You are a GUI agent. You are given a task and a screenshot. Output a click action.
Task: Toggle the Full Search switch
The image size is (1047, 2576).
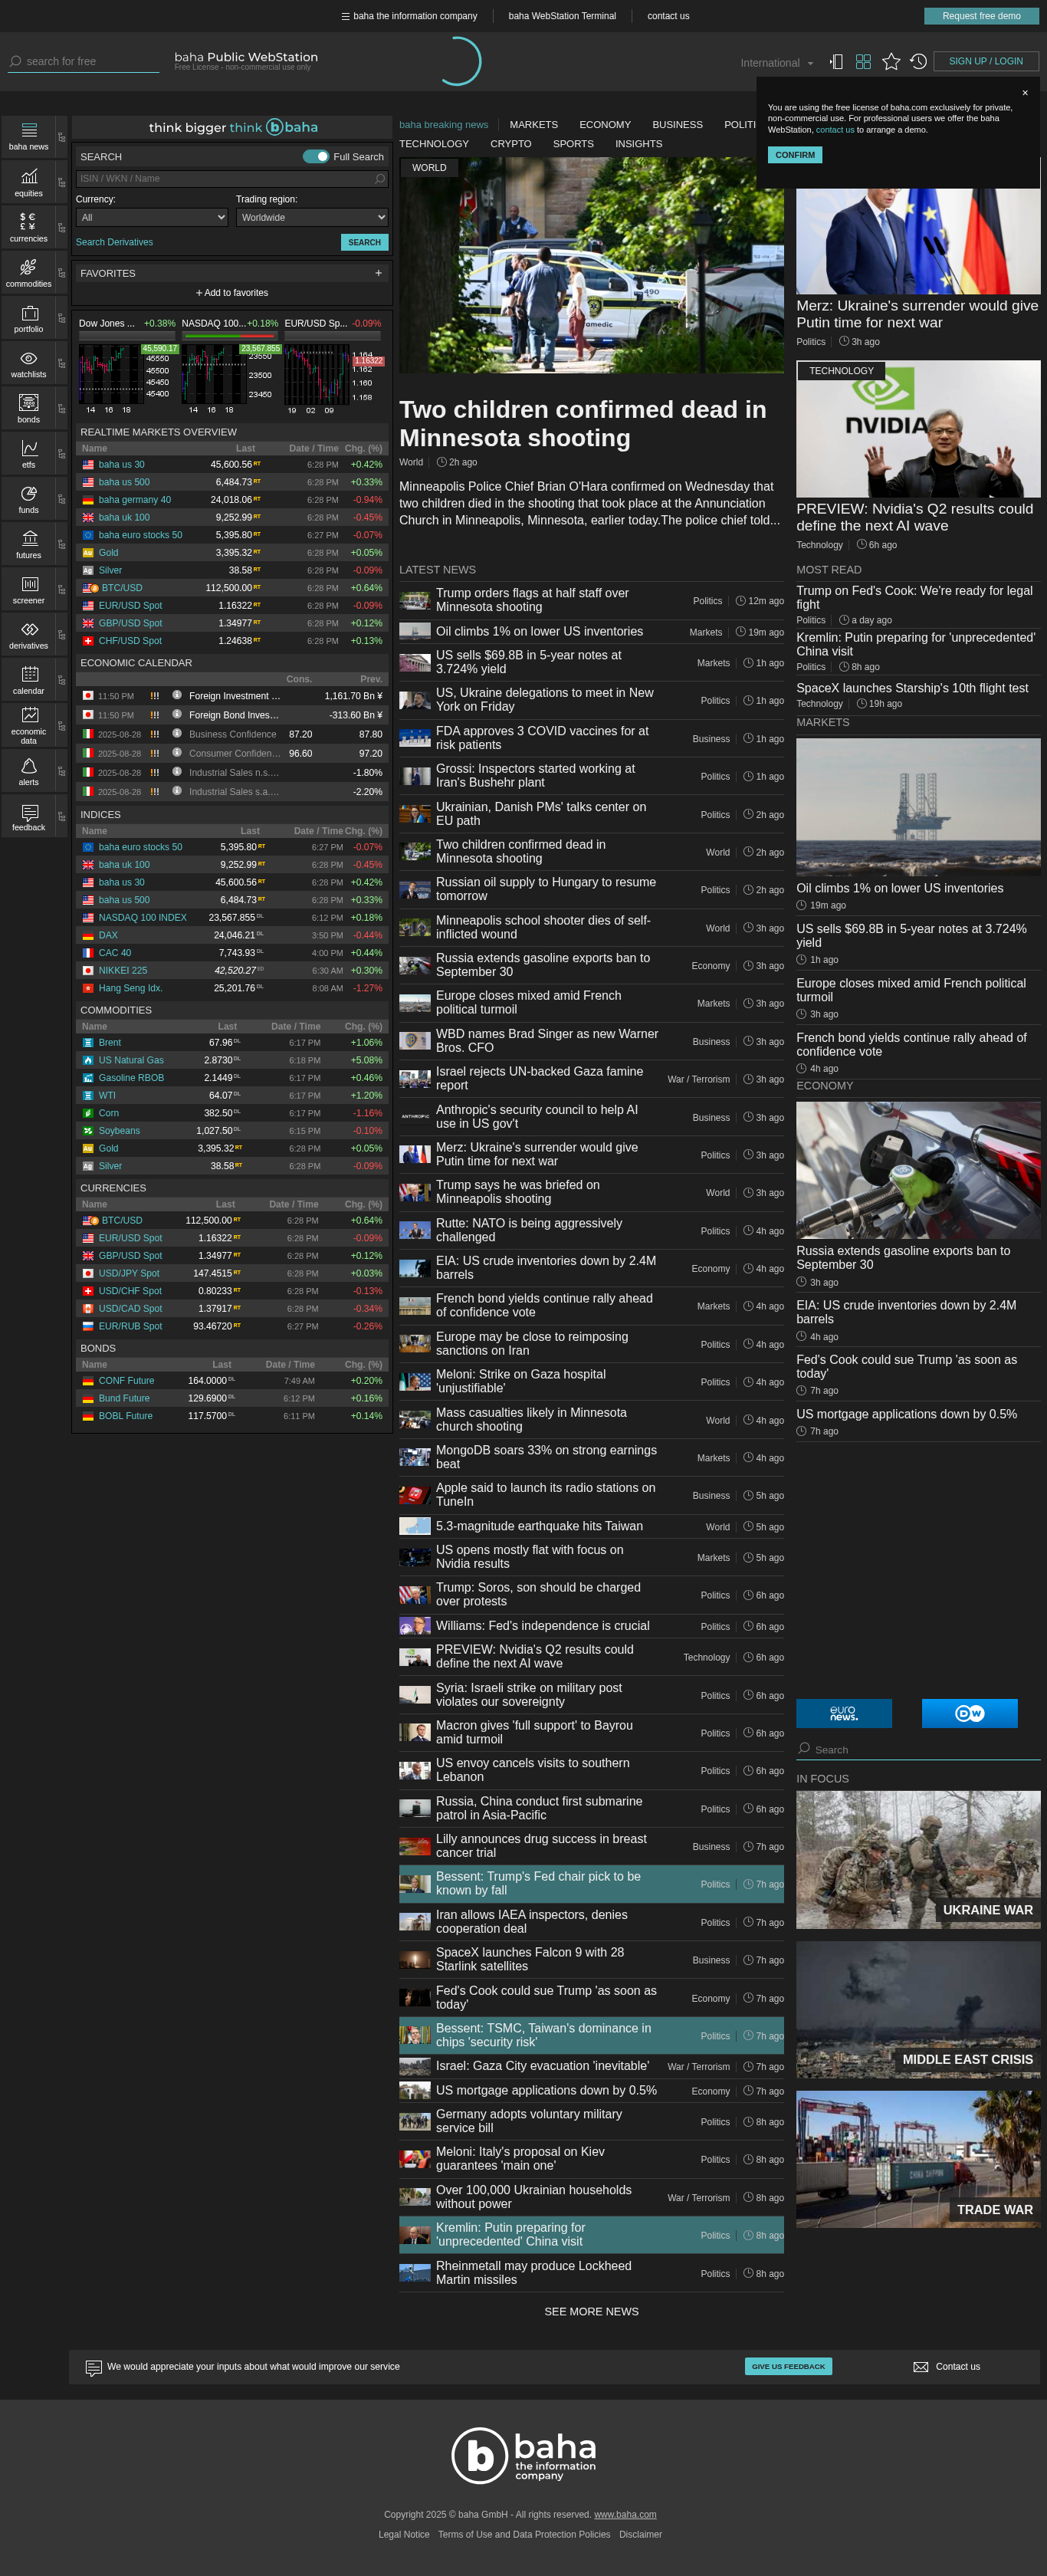(x=316, y=157)
